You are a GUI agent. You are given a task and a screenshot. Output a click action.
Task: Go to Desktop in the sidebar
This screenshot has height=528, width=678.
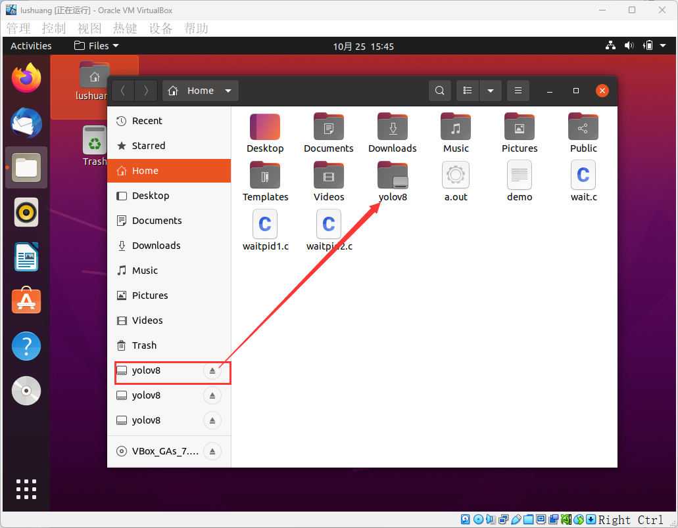169,196
